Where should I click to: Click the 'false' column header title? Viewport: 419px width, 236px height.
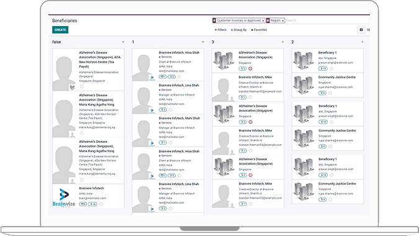(x=56, y=42)
